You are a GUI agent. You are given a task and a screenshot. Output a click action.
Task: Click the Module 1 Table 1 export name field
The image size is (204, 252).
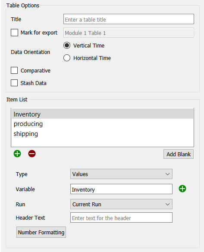(x=129, y=33)
